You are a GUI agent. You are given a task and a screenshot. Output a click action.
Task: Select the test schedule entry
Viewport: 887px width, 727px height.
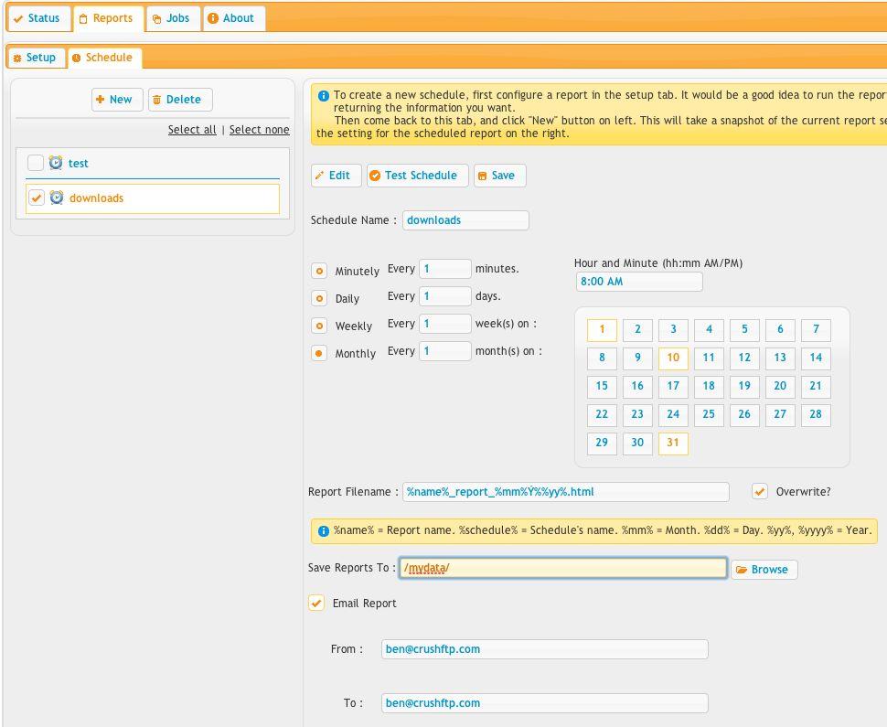[x=153, y=163]
